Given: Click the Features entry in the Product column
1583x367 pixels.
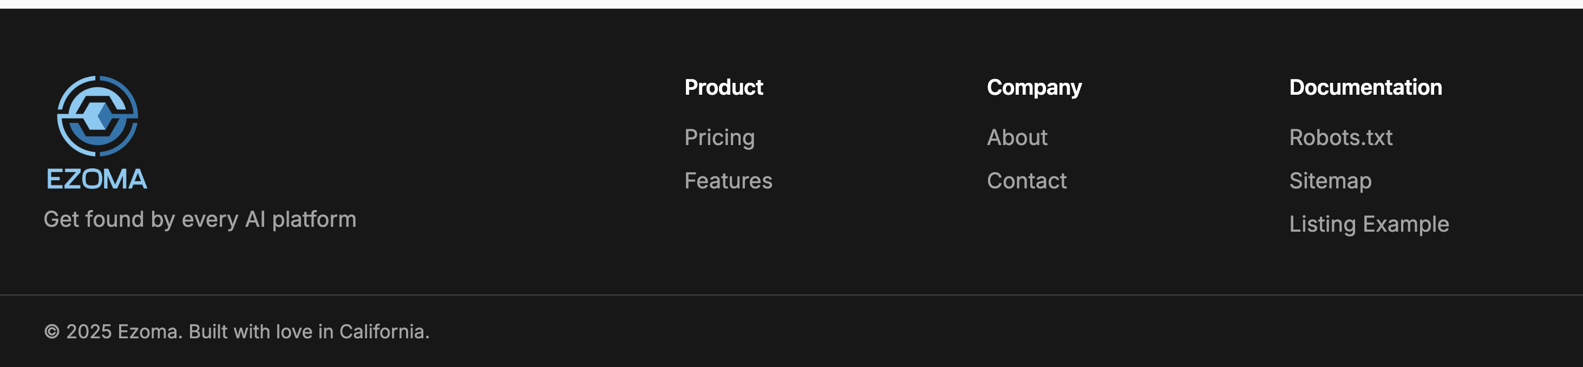Looking at the screenshot, I should click(x=728, y=181).
